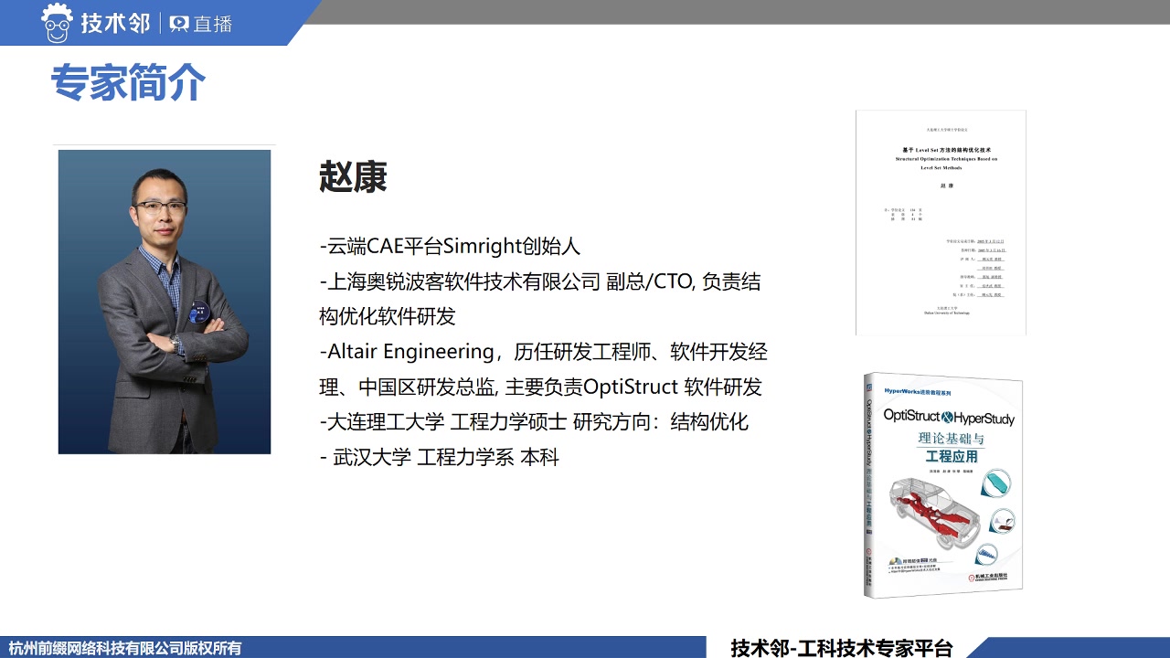Select the name 赵康
The height and width of the screenshot is (658, 1170).
[353, 176]
